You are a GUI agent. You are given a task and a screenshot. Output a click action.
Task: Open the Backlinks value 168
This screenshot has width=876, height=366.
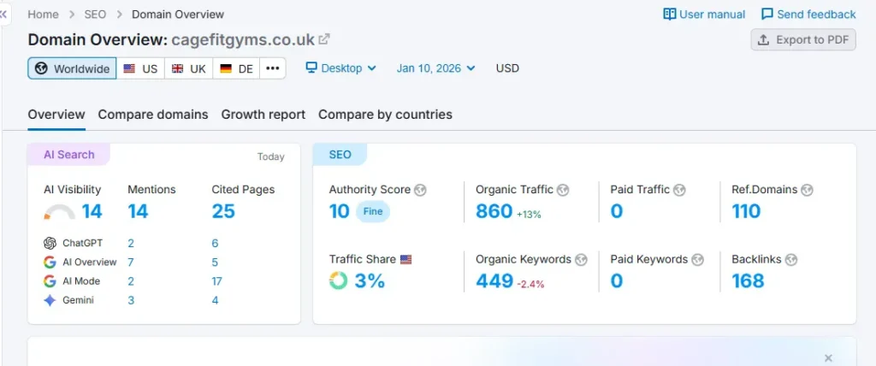click(x=748, y=280)
